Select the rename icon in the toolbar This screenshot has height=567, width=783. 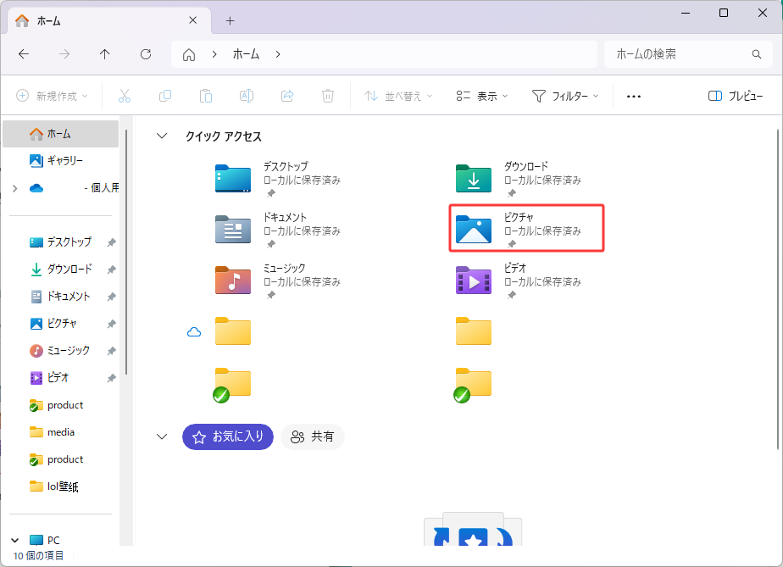point(247,96)
